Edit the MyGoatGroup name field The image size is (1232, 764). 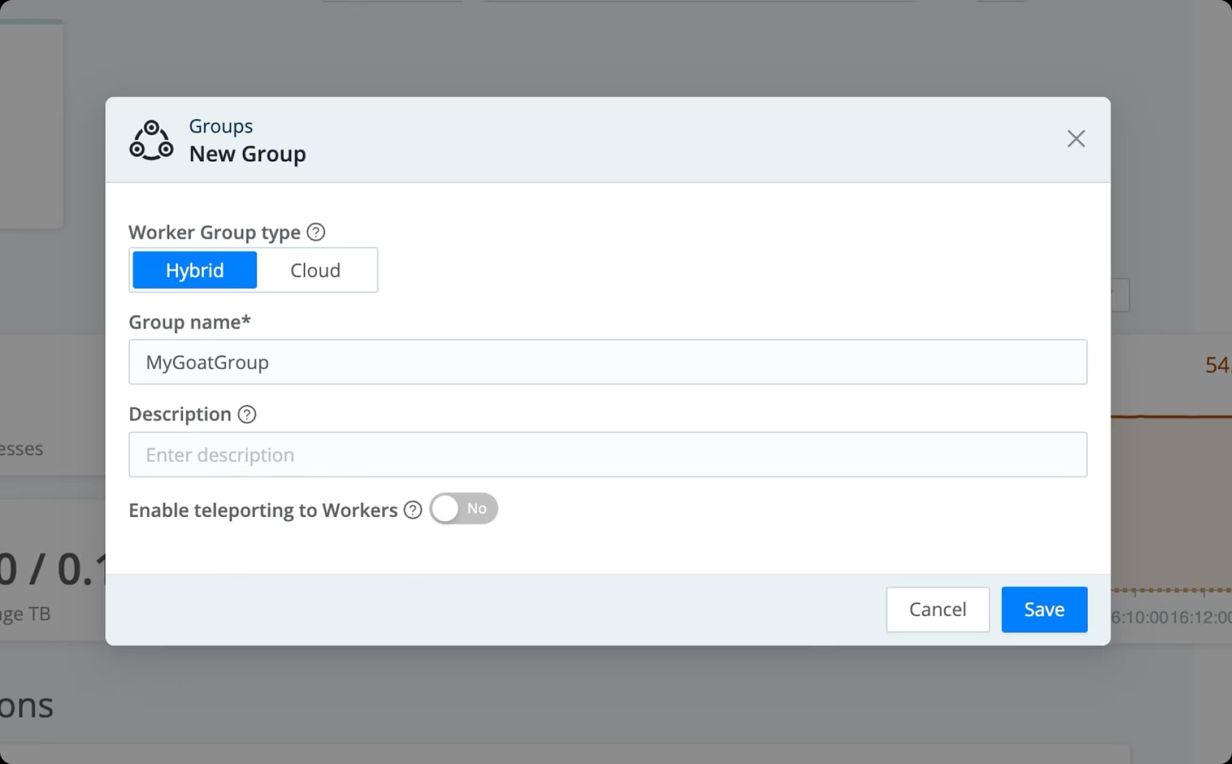click(x=608, y=362)
